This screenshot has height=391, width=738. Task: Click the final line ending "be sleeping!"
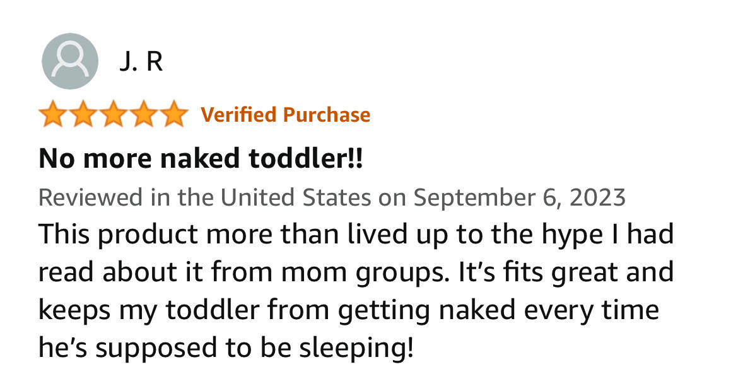(x=226, y=347)
